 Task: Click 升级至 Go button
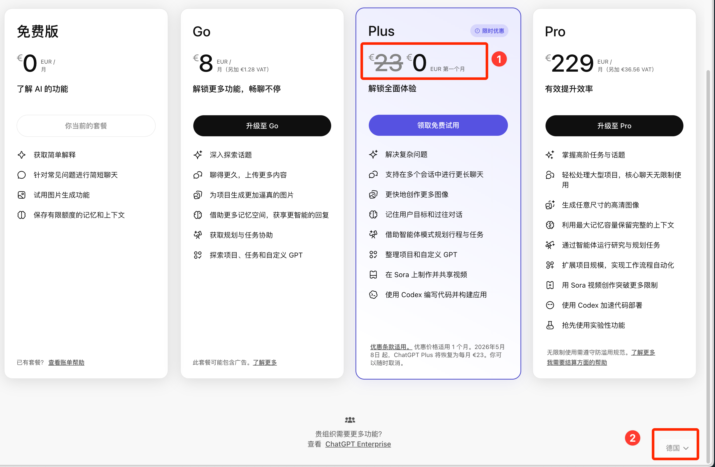[x=262, y=126]
